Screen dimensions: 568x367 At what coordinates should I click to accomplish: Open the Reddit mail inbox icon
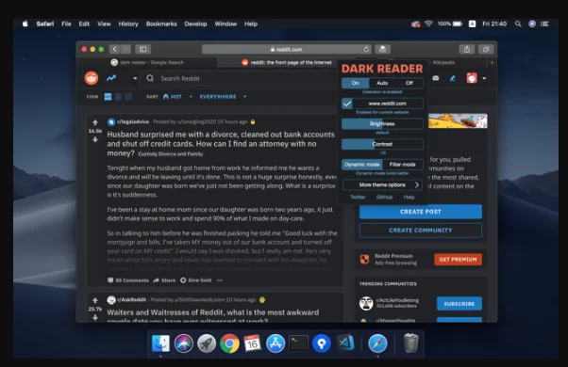435,78
